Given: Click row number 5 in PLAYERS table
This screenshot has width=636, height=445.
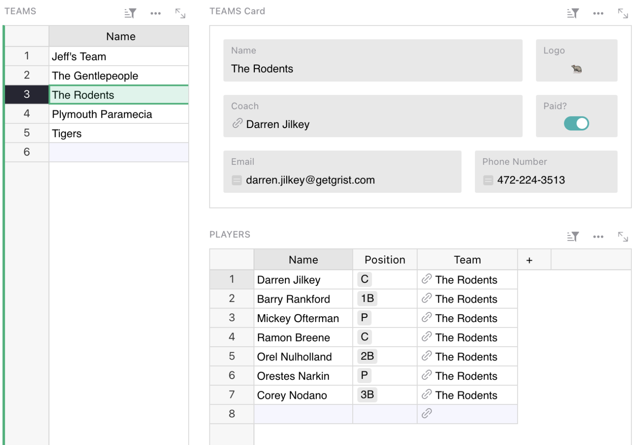Looking at the screenshot, I should pos(232,356).
